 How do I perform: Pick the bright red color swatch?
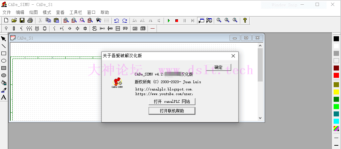(x=336, y=75)
